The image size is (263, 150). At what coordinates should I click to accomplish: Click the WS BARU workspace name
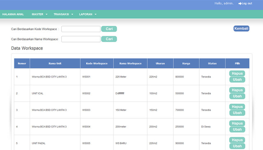(121, 143)
